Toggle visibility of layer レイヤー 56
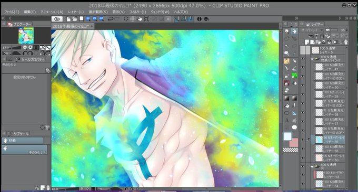The width and height of the screenshot is (358, 192). coord(303,149)
